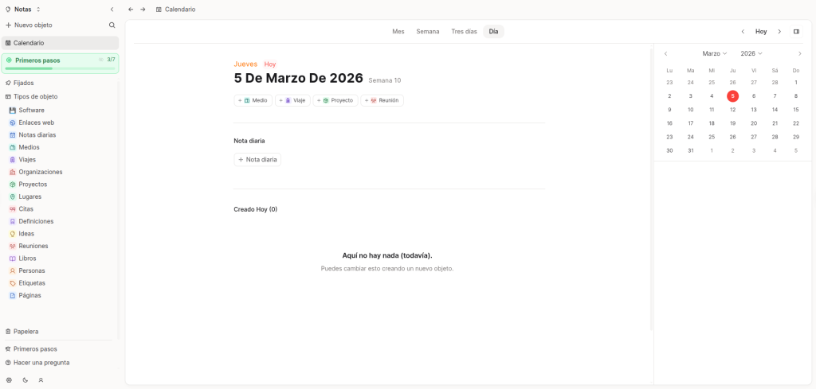Open search with the magnifier icon
This screenshot has height=389, width=816.
pyautogui.click(x=112, y=25)
